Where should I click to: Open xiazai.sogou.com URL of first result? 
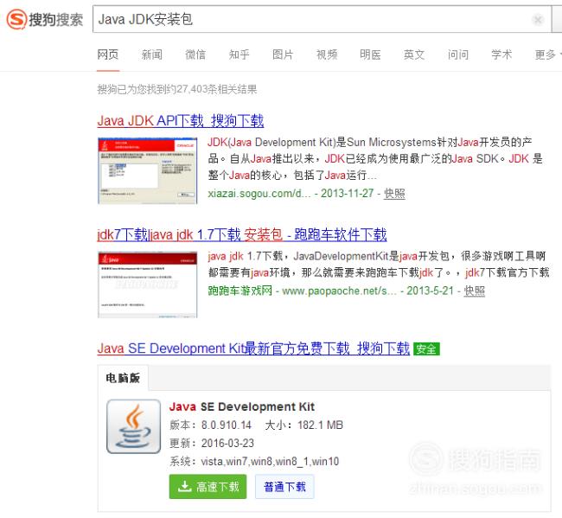(x=259, y=194)
